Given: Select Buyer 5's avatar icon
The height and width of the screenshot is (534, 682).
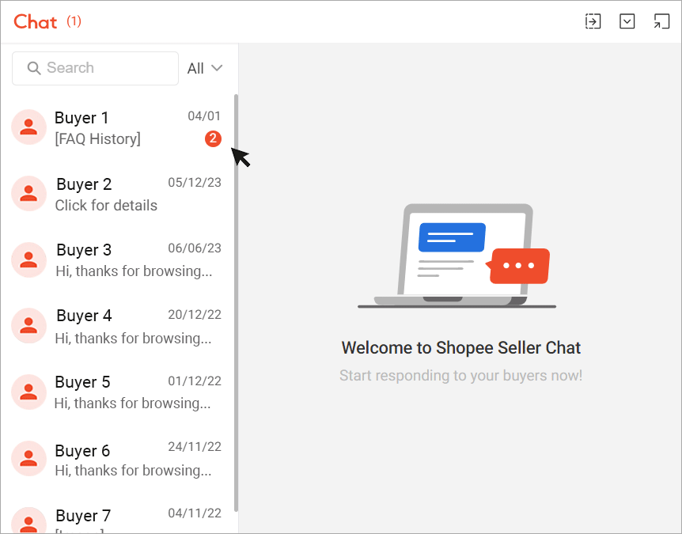Looking at the screenshot, I should (x=28, y=392).
